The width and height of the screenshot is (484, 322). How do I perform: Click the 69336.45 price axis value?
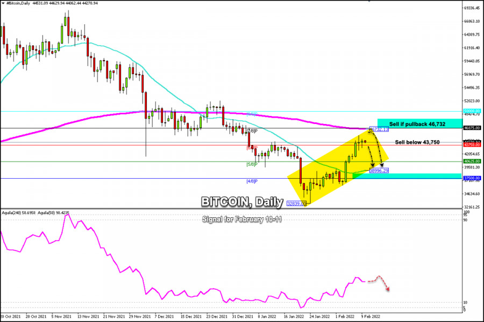[472, 8]
